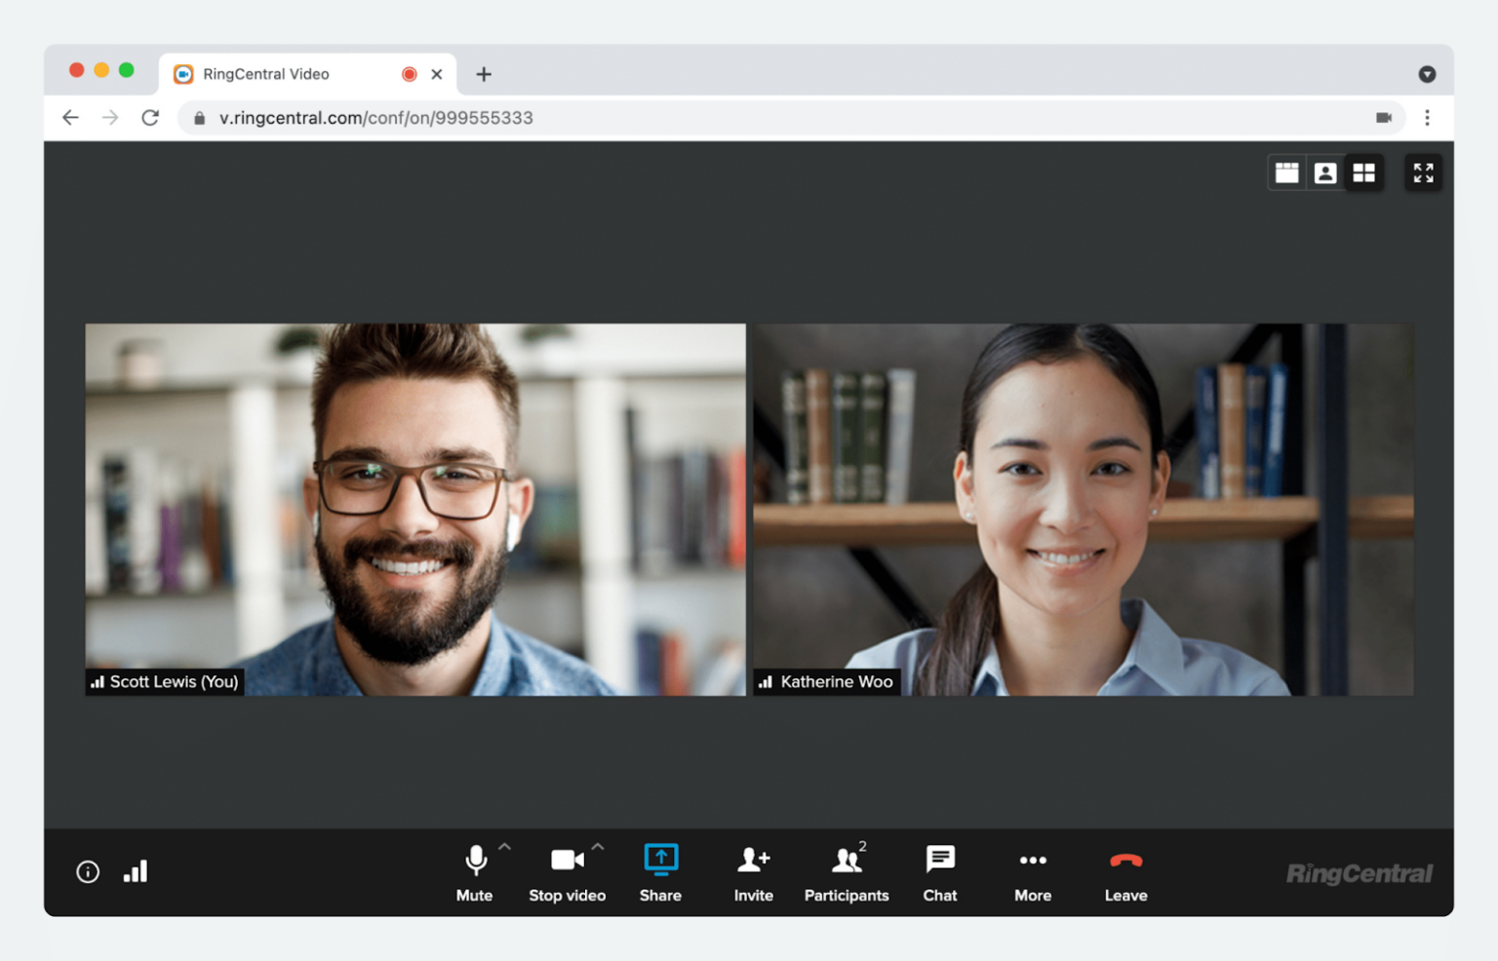Screen dimensions: 1498x961
Task: Open the More options menu
Action: [1032, 870]
